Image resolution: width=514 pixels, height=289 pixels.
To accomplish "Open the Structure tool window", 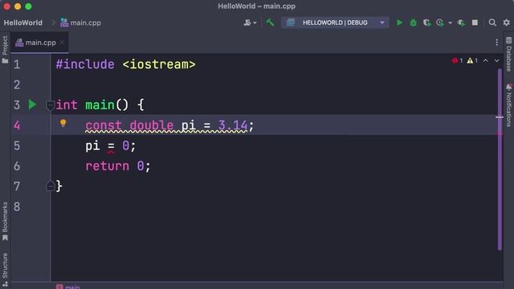I will point(5,270).
